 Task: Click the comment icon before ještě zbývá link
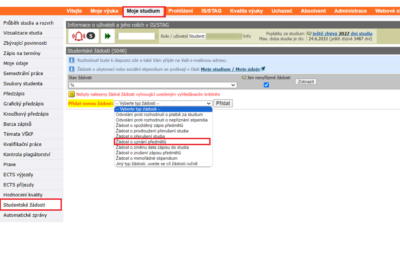pyautogui.click(x=309, y=33)
